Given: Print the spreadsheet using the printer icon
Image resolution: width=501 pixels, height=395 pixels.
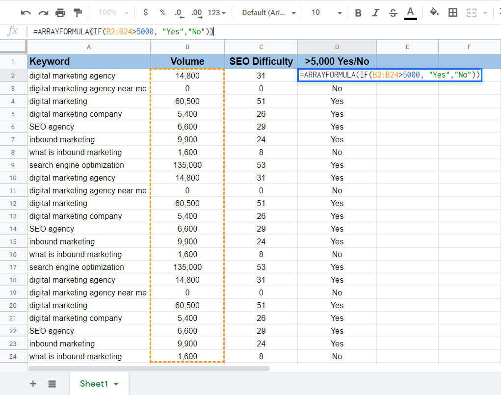Looking at the screenshot, I should (x=60, y=13).
